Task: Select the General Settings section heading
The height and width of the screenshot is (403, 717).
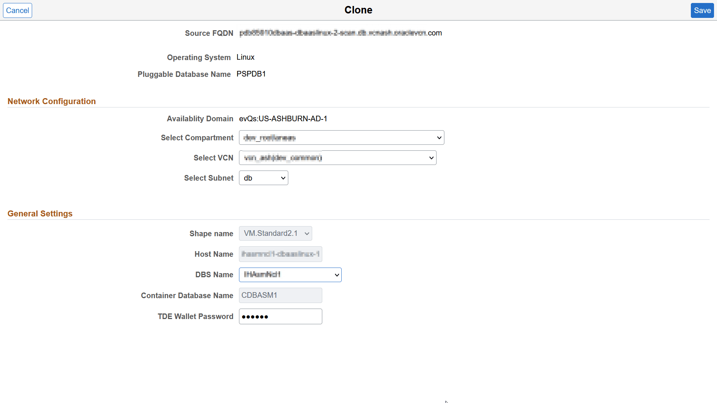Action: click(x=40, y=213)
